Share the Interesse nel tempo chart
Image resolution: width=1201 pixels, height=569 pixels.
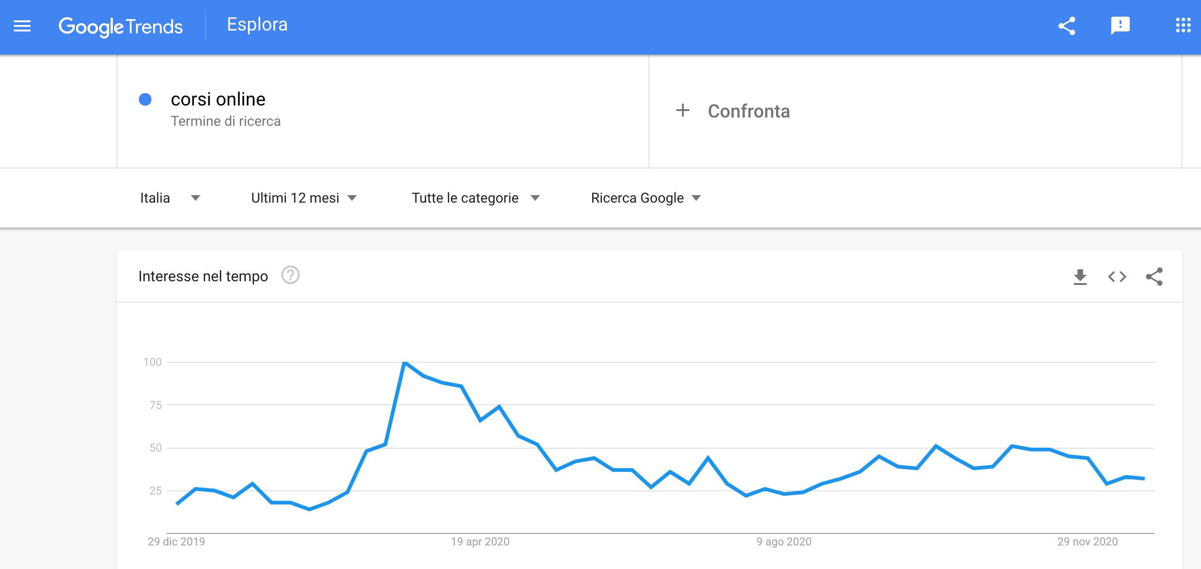(1154, 277)
